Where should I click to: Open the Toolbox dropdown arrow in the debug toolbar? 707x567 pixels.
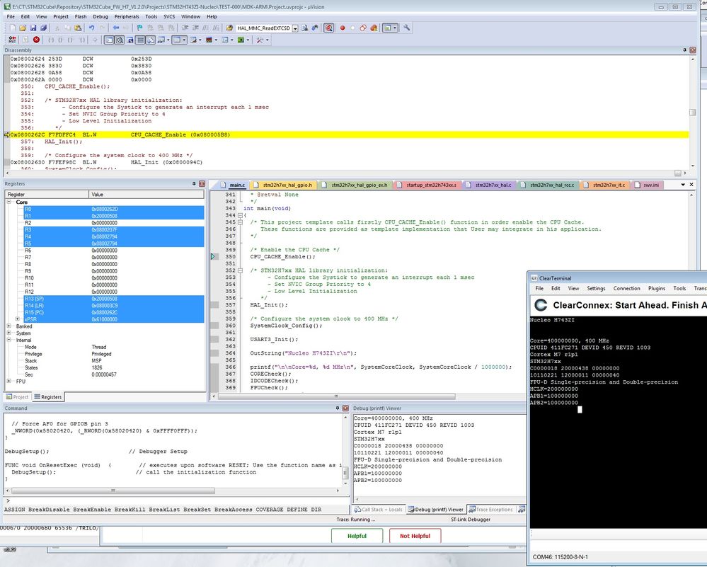[268, 40]
